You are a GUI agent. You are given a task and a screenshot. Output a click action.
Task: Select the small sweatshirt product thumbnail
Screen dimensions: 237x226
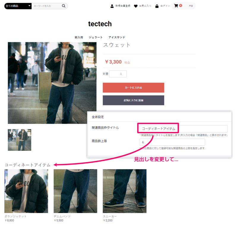click(20, 140)
